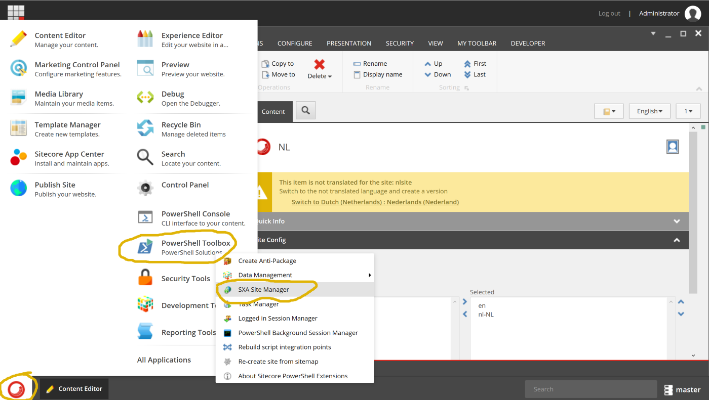This screenshot has width=709, height=400.
Task: Open Control Panel gear icon
Action: click(145, 188)
